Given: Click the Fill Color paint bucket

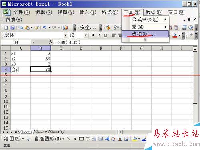Looking at the screenshot, I should click(x=135, y=139).
